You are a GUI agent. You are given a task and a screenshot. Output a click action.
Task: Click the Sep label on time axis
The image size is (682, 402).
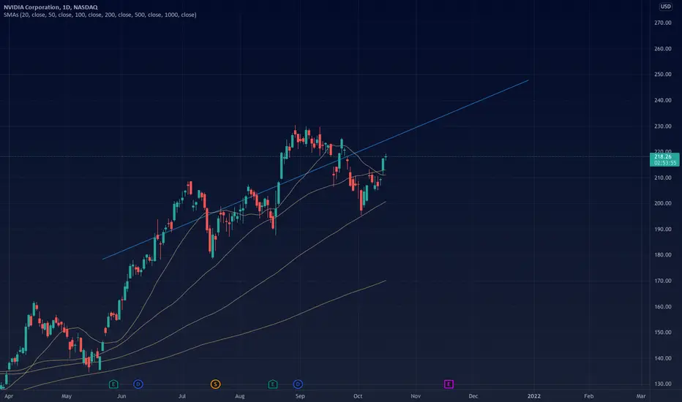pos(300,396)
